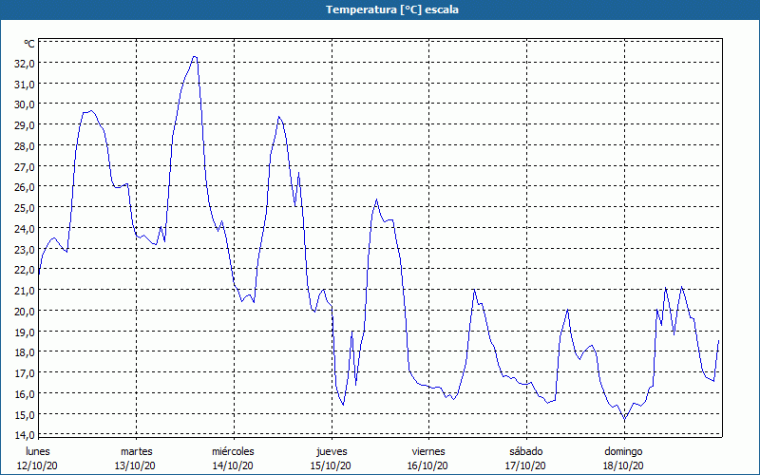
Task: Click the 23,0 axis value
Action: 26,249
